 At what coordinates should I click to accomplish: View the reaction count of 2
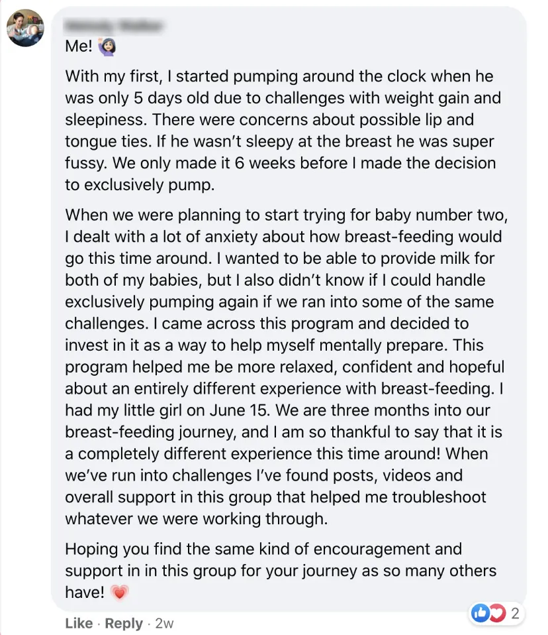(515, 614)
